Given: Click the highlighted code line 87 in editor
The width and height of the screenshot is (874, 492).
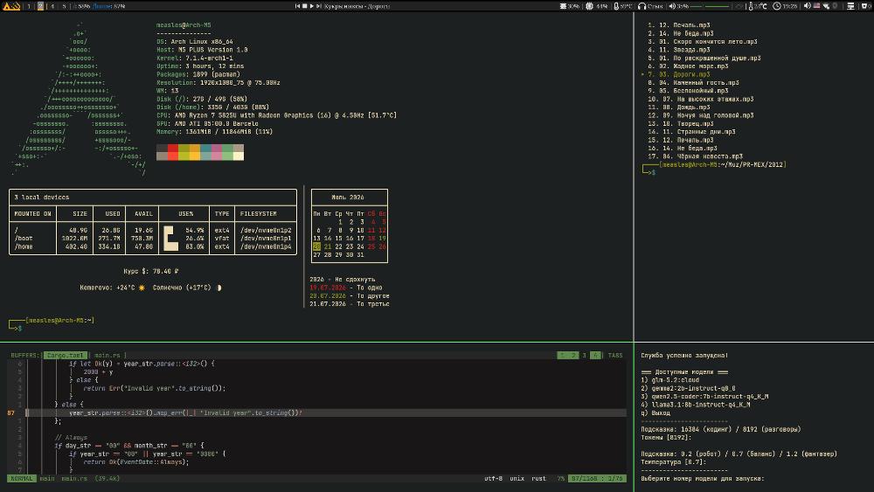Looking at the screenshot, I should tap(326, 412).
